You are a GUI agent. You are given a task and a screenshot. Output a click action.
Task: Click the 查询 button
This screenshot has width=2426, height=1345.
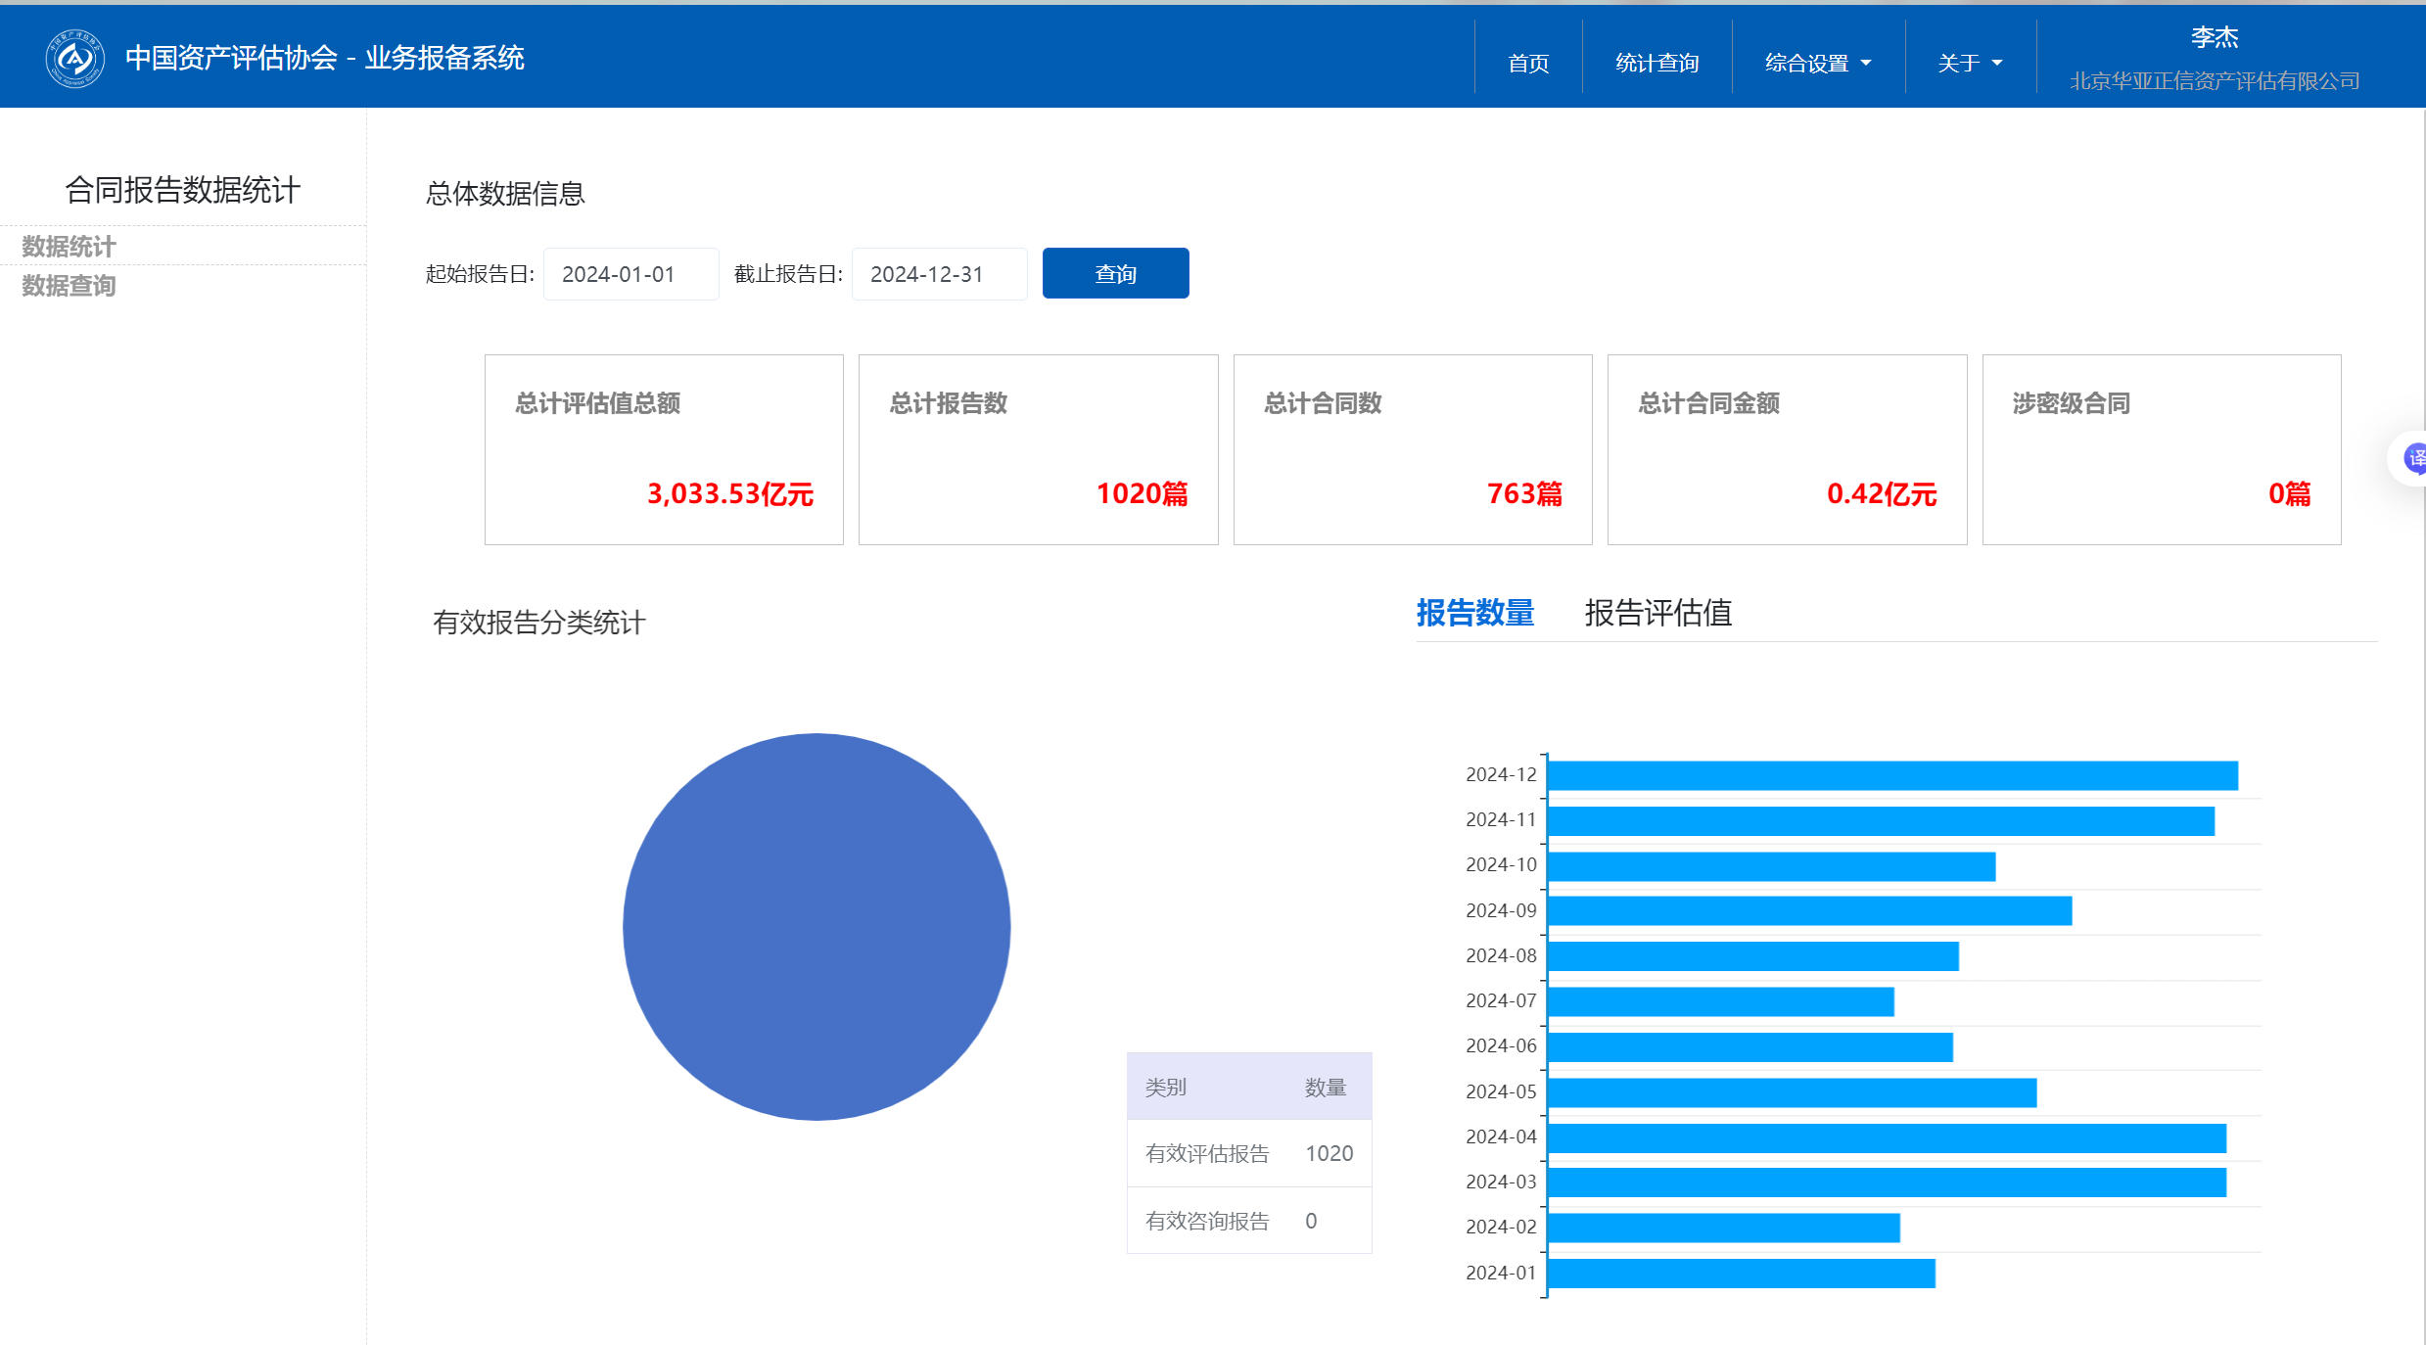[1115, 273]
